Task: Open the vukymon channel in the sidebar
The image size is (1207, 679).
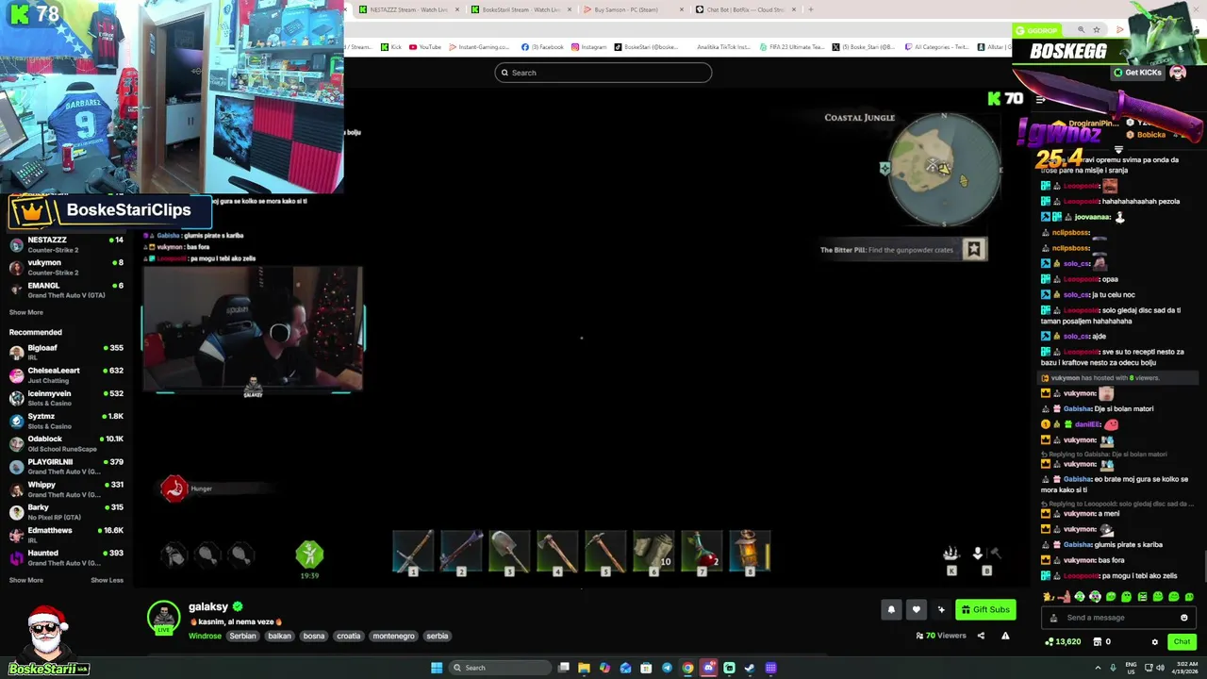Action: tap(66, 267)
